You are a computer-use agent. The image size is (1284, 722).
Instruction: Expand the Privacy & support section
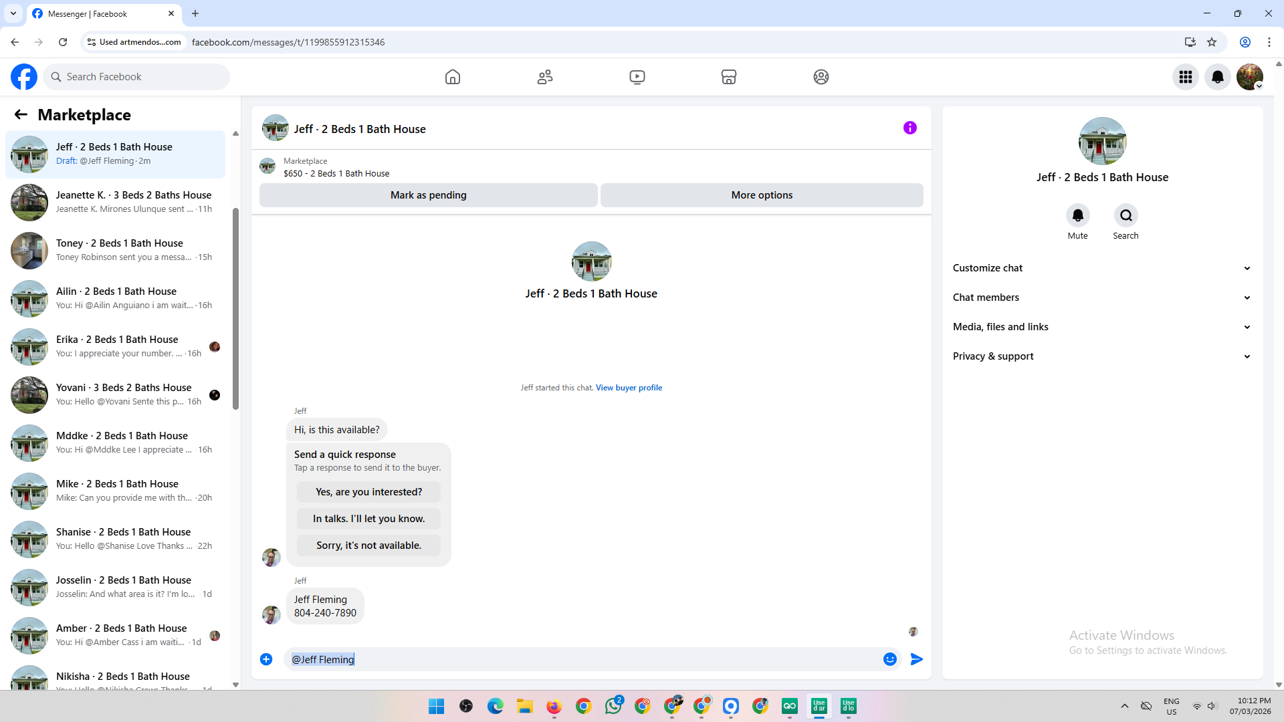1102,356
